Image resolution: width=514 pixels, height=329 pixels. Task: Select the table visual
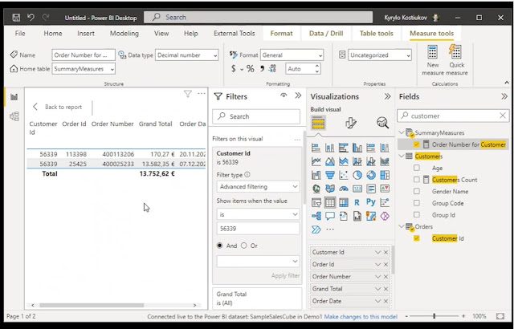point(330,203)
